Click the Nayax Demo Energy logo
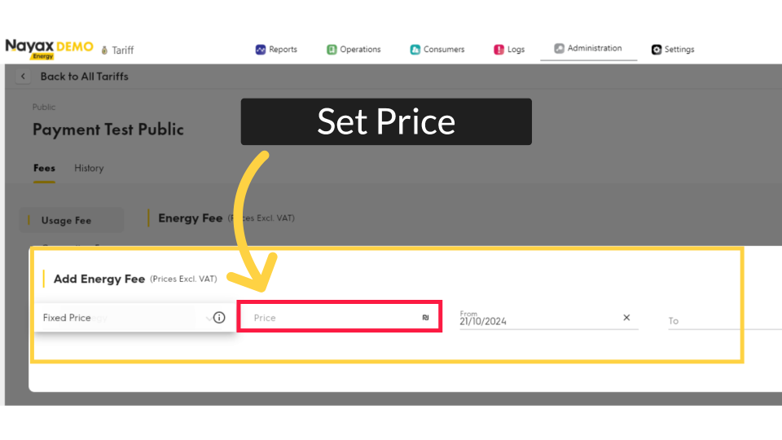Screen dimensions: 782x440 click(49, 49)
